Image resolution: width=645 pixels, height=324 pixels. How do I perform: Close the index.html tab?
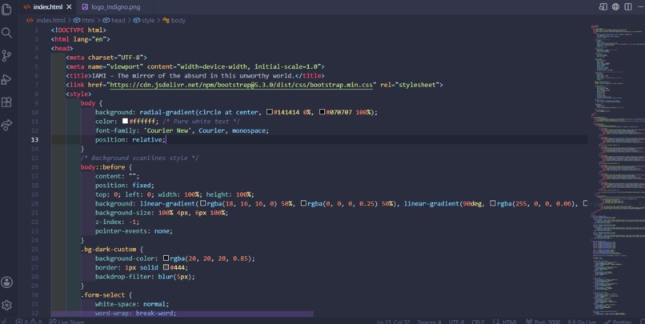point(69,7)
